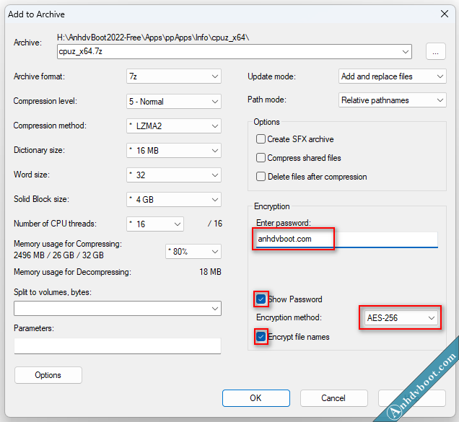Click the OK button
The image size is (459, 422).
255,397
